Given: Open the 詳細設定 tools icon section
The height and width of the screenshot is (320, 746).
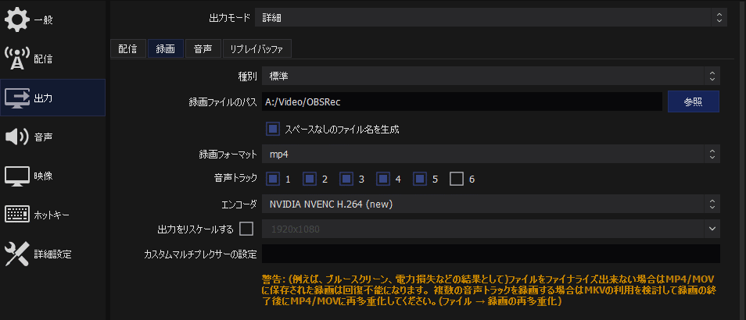Looking at the screenshot, I should [x=17, y=254].
